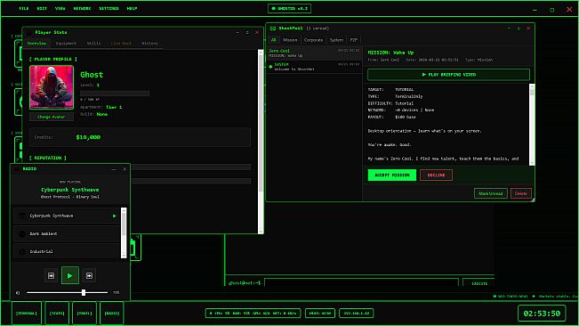Open Radio from the taskbar
This screenshot has width=579, height=326.
coord(112,313)
